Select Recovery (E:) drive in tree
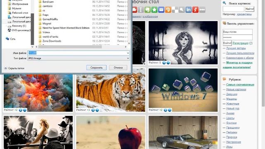The width and height of the screenshot is (265, 149). (x=17, y=26)
